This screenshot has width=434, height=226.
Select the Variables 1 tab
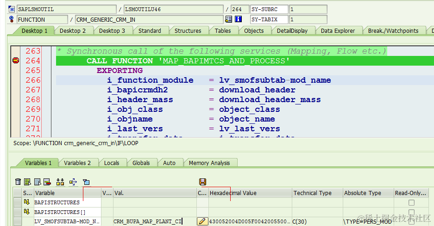38,163
